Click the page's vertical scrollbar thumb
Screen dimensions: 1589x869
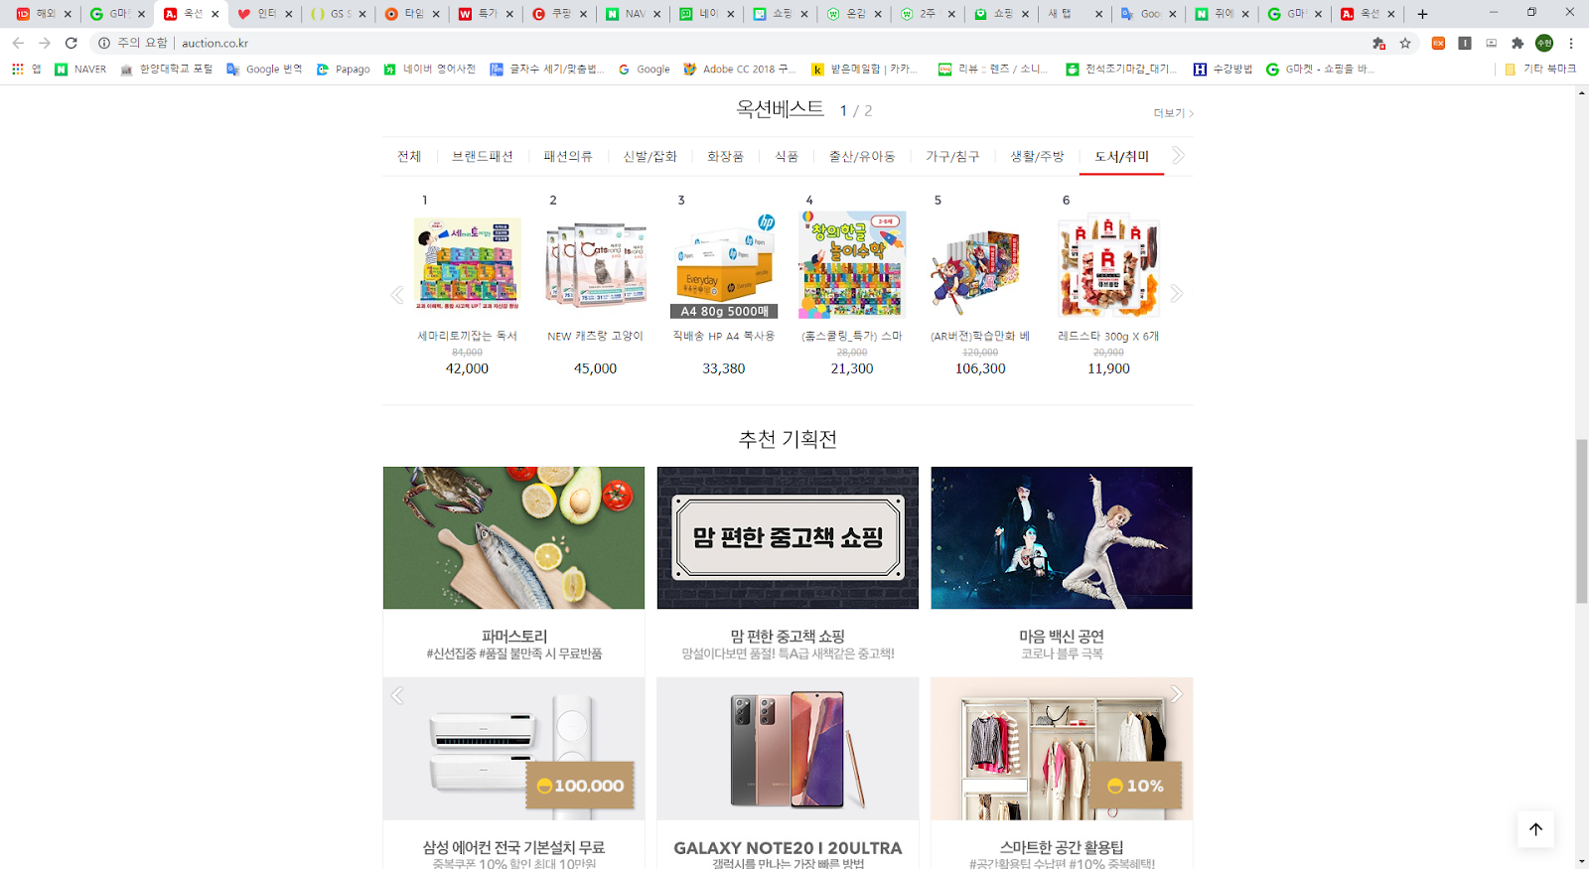coord(1581,520)
